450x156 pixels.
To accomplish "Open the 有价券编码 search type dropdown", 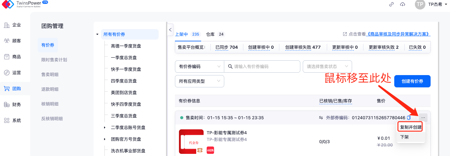I will pos(199,67).
